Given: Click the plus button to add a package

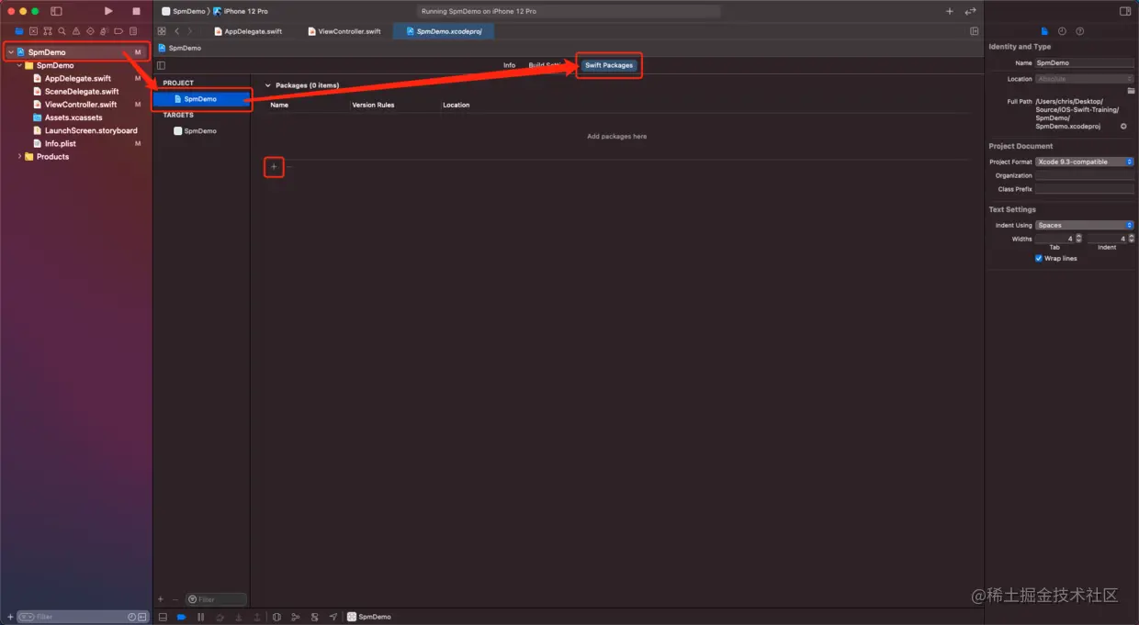Looking at the screenshot, I should [274, 167].
